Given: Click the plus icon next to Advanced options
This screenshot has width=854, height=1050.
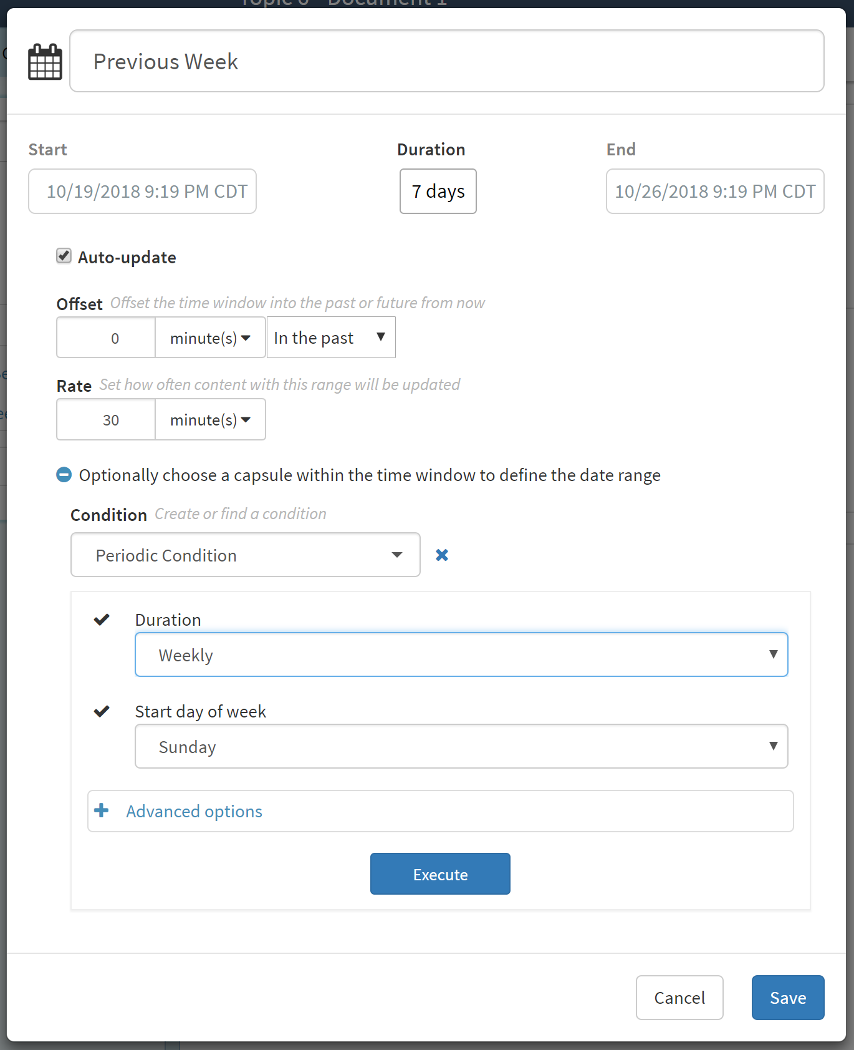Looking at the screenshot, I should tap(101, 810).
